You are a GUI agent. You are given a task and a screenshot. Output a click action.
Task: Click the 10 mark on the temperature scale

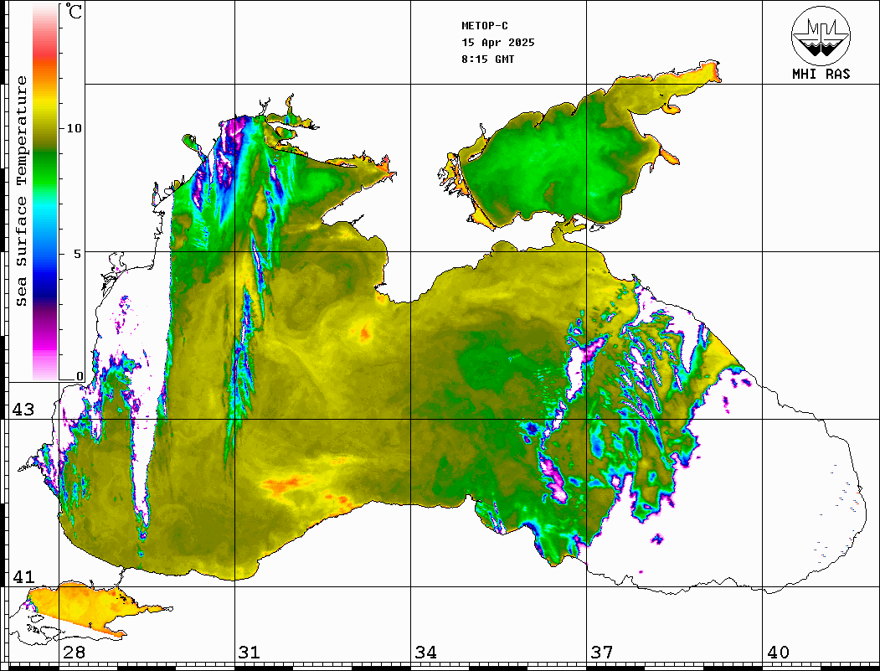coord(74,128)
